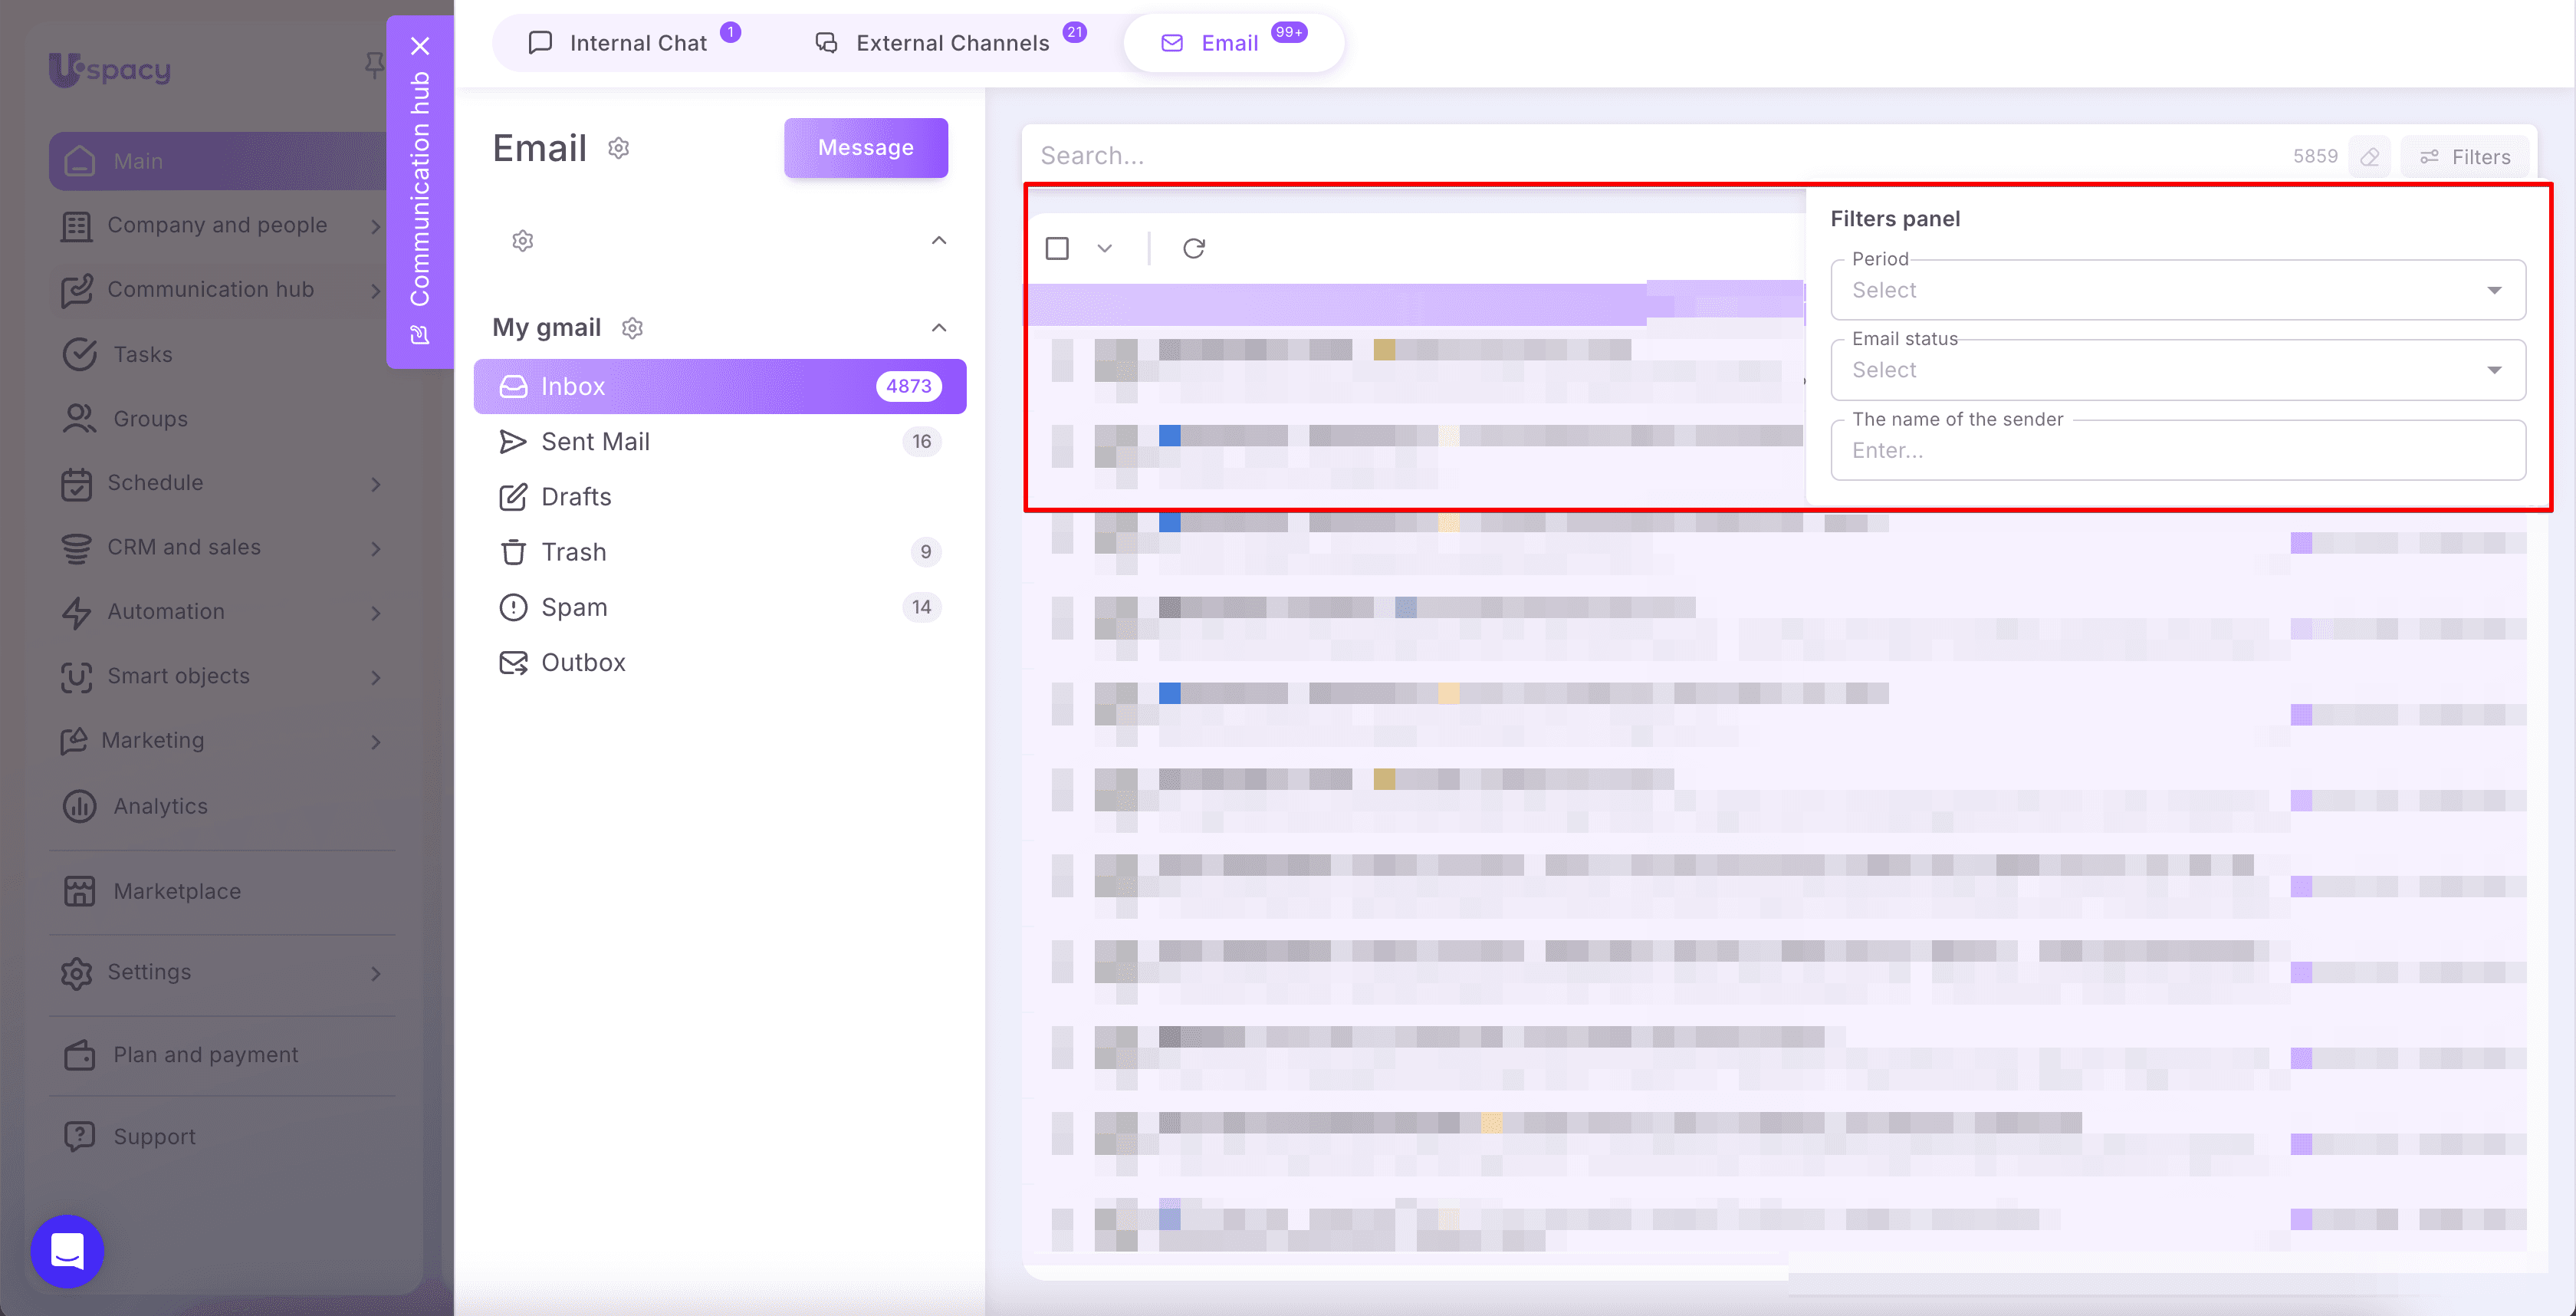2576x1316 pixels.
Task: Open Analytics in the sidebar
Action: [x=160, y=806]
